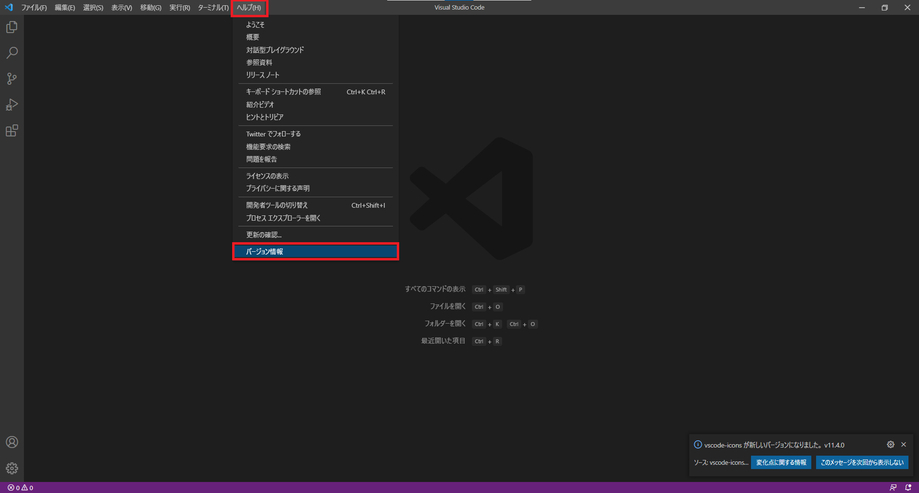Toggle 開発者ツールの切り替え
Screen dimensions: 919x493
click(315, 205)
